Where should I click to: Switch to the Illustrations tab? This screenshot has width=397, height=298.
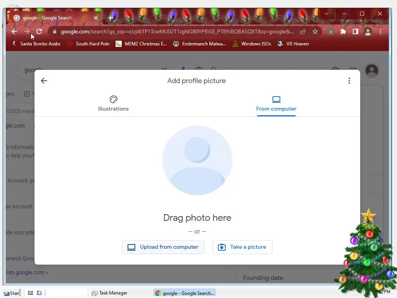[x=114, y=103]
